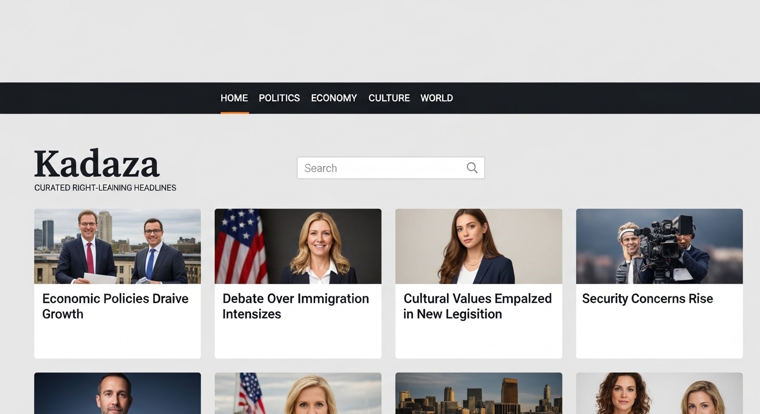The height and width of the screenshot is (414, 760).
Task: Open the city skyline thumbnail
Action: pos(478,393)
